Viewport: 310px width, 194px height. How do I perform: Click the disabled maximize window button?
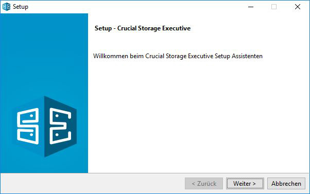[x=274, y=7]
